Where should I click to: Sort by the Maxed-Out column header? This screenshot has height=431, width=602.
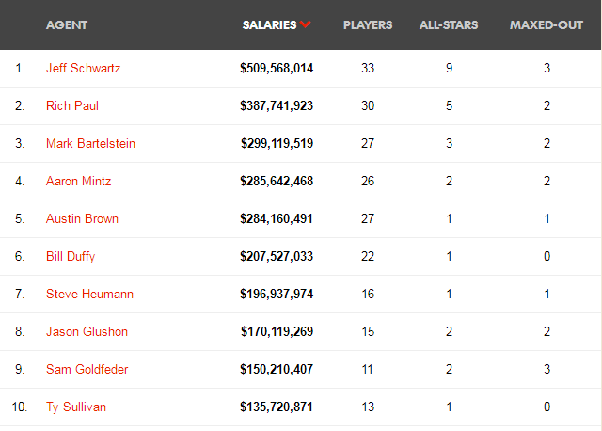tap(547, 25)
